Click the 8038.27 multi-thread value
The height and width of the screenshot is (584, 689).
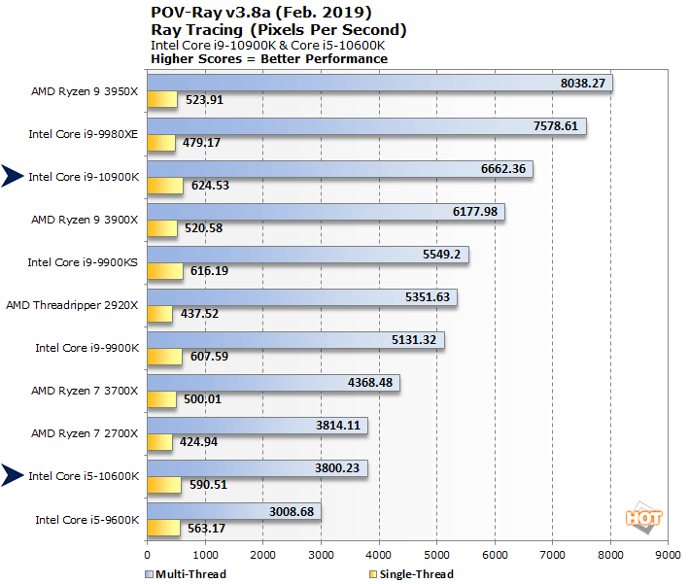[583, 84]
